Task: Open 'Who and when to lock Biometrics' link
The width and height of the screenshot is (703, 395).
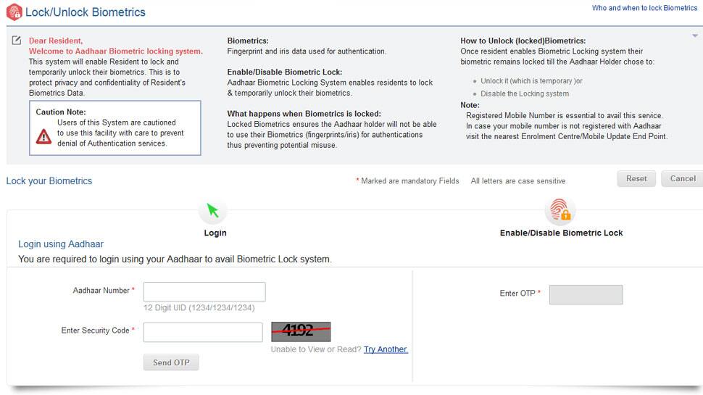Action: click(x=644, y=8)
